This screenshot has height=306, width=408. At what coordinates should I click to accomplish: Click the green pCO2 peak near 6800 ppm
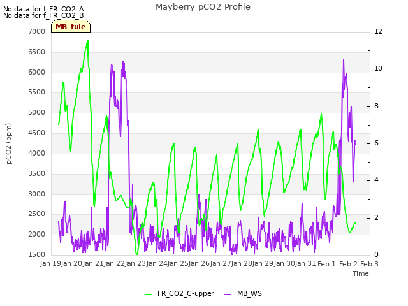point(88,41)
